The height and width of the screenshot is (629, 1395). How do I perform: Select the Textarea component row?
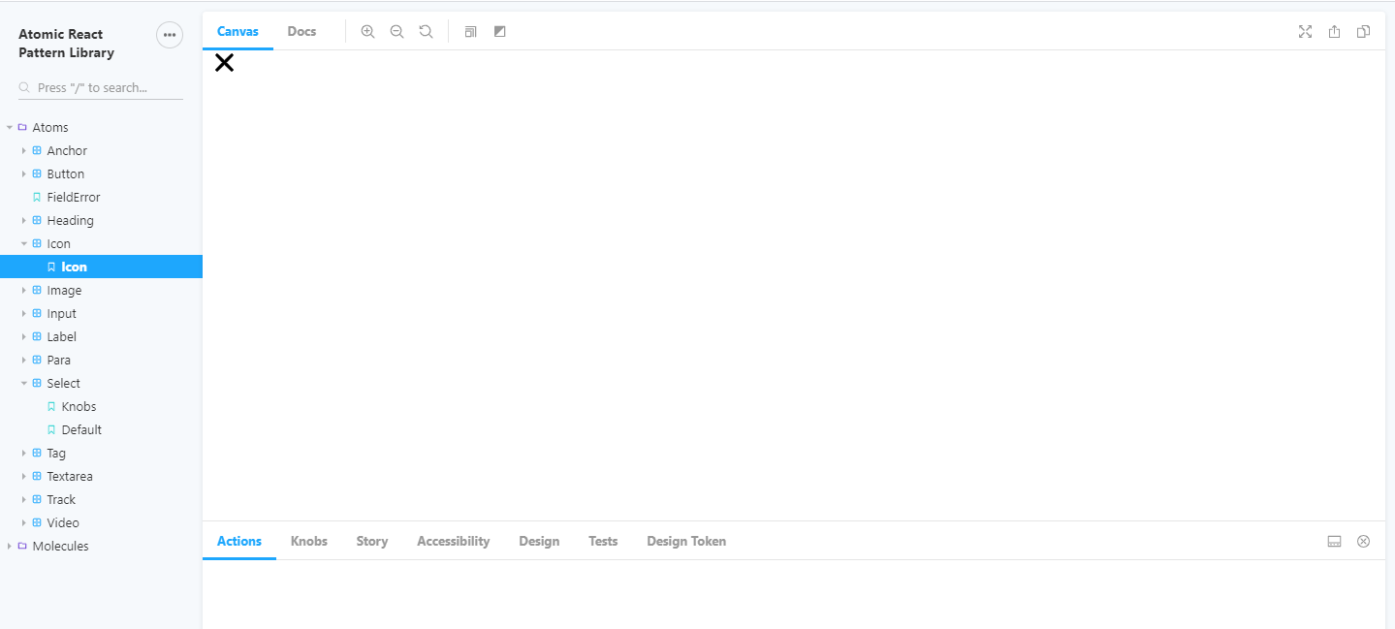101,476
